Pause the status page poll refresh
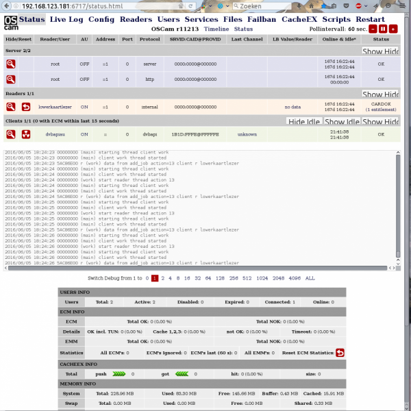The width and height of the screenshot is (411, 411). coord(383,29)
